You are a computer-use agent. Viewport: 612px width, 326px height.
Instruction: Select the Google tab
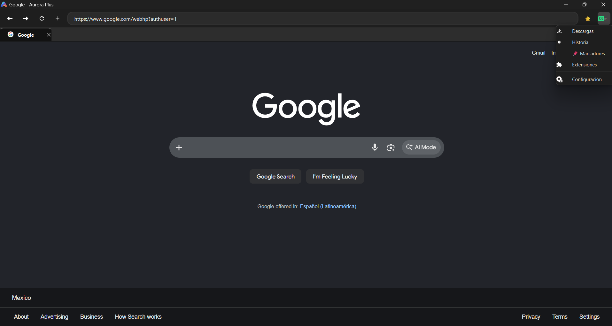[x=26, y=34]
